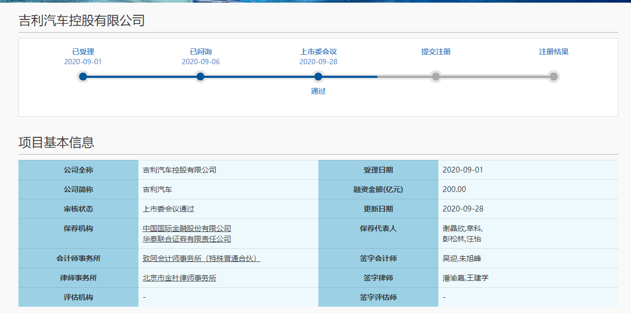Click the grey 提交注册 timeline dot
Image resolution: width=631 pixels, height=313 pixels.
point(436,77)
